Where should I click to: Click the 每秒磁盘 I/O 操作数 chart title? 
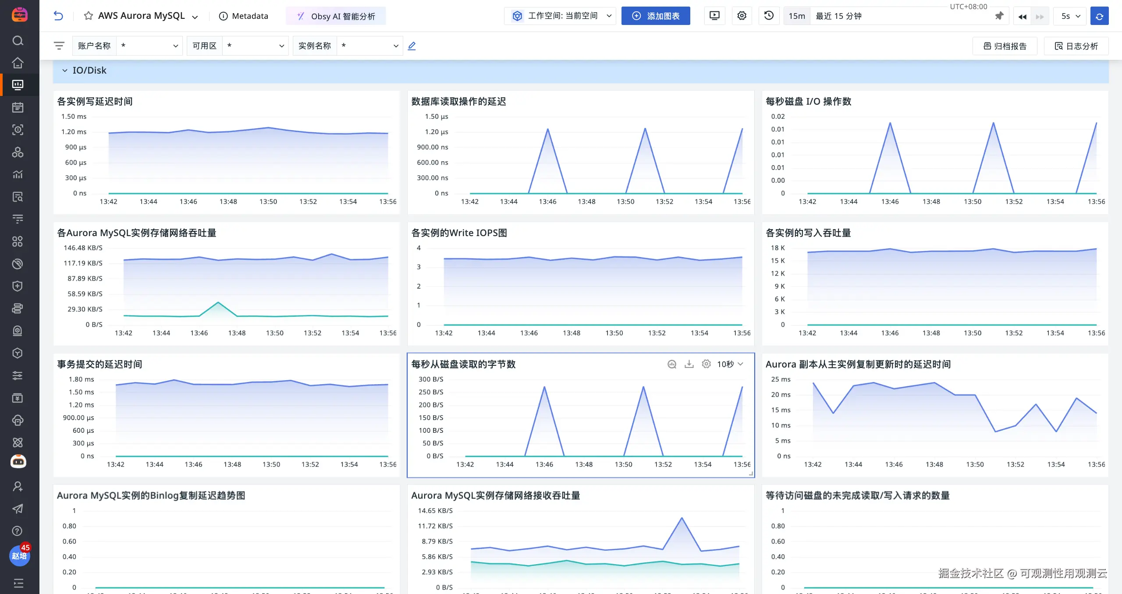pos(808,102)
